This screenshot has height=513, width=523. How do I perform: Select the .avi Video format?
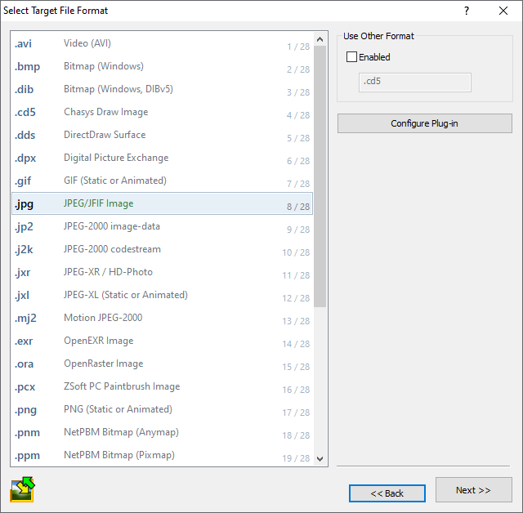pyautogui.click(x=162, y=43)
